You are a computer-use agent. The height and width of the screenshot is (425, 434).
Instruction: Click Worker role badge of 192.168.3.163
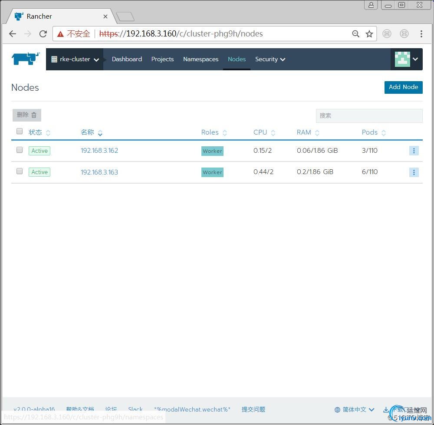click(x=212, y=172)
